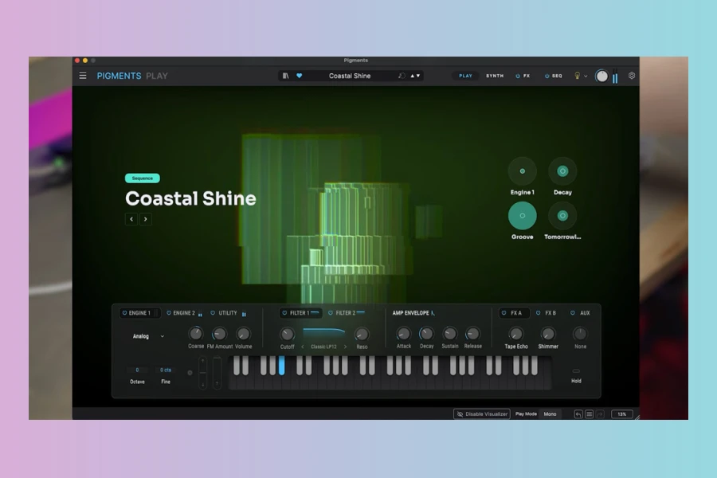The width and height of the screenshot is (717, 478).
Task: Select the FILTER 2 tab
Action: pos(345,313)
